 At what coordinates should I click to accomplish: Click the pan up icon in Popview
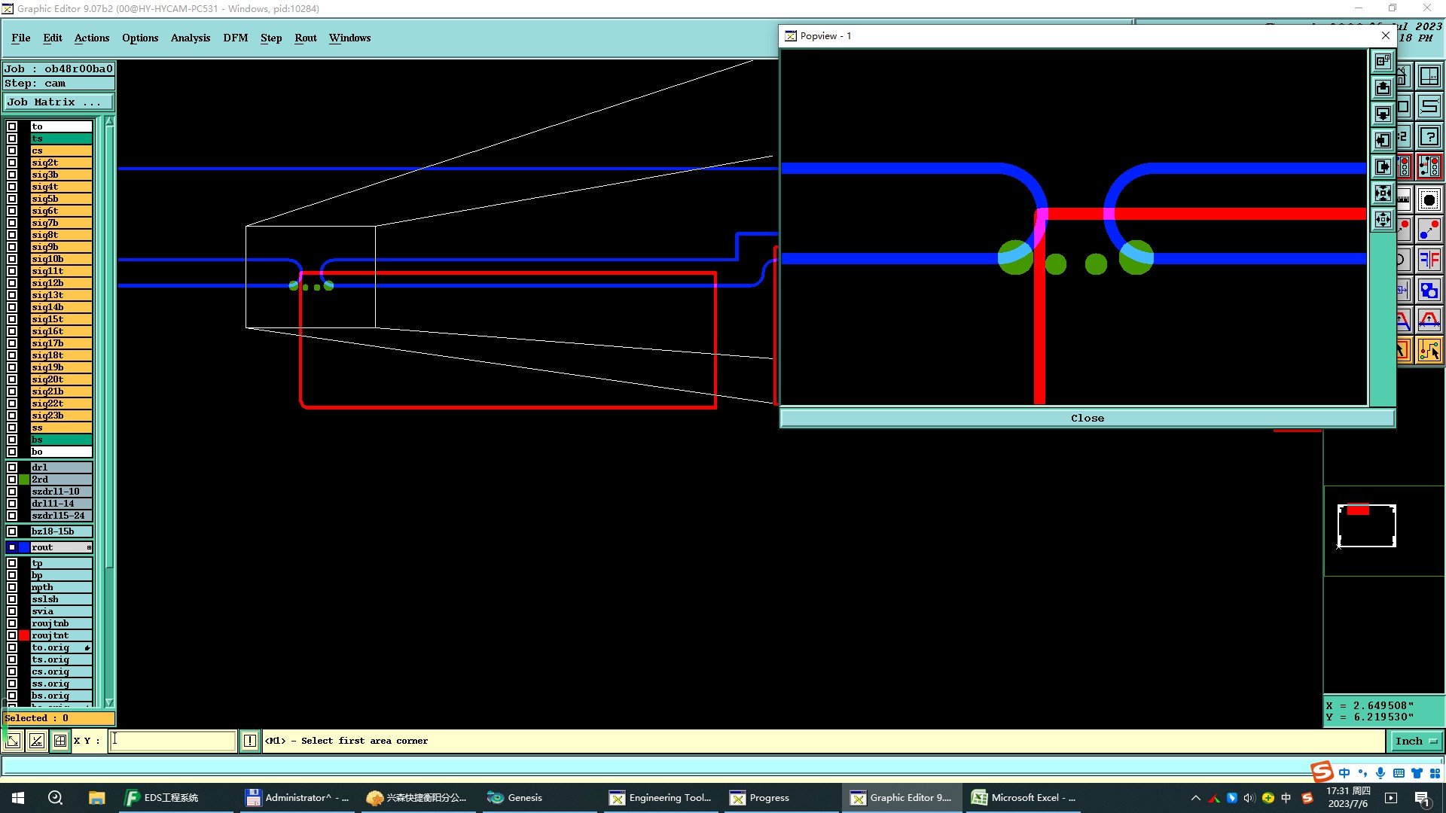[x=1383, y=87]
